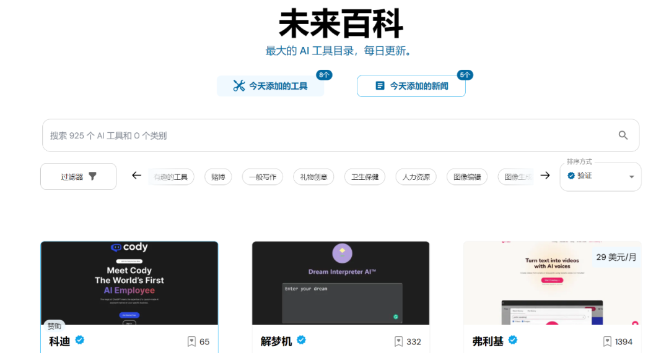This screenshot has height=353, width=669.
Task: Click the funnel filter icon
Action: click(x=92, y=176)
